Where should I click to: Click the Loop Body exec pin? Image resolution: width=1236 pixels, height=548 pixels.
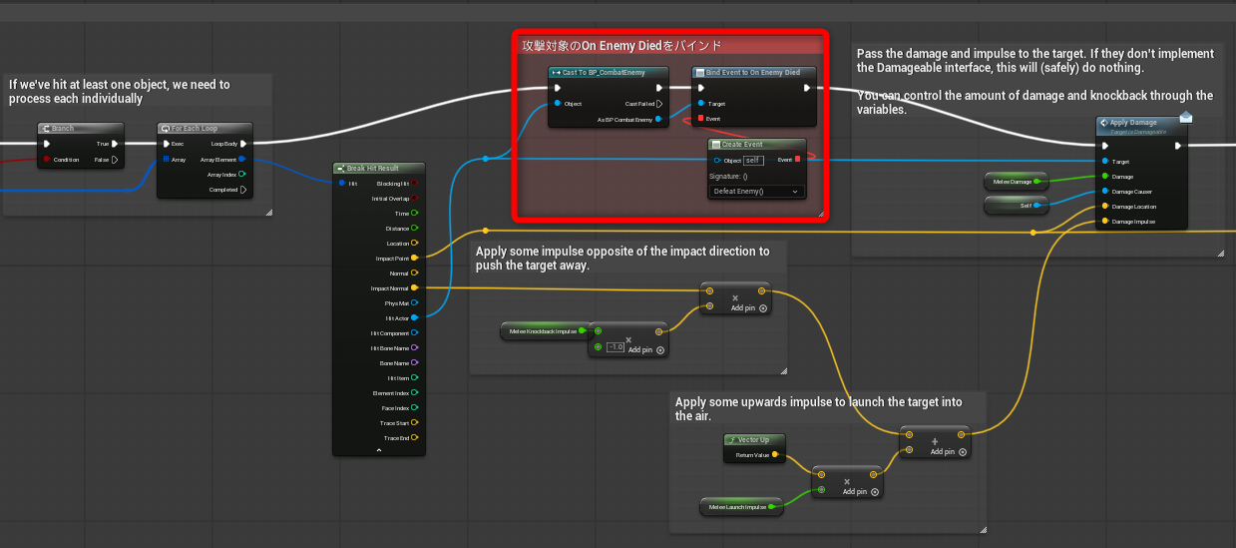coord(242,144)
